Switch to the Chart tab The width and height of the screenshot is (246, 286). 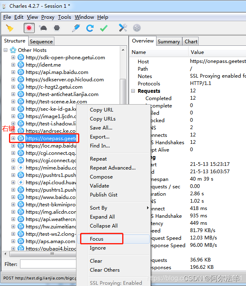coord(191,41)
